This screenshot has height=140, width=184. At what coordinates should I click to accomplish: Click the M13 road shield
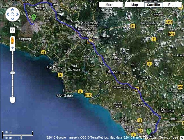pos(180,87)
